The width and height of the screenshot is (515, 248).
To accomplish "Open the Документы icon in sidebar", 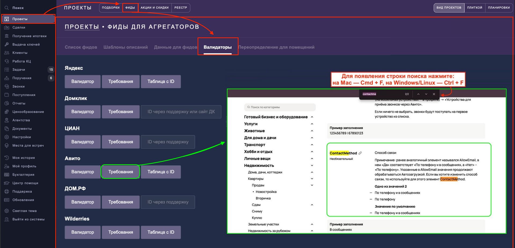I will [x=7, y=129].
